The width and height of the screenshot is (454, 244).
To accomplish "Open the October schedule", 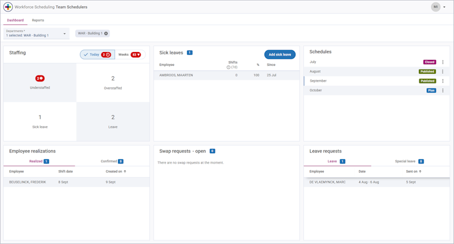I will coord(377,91).
